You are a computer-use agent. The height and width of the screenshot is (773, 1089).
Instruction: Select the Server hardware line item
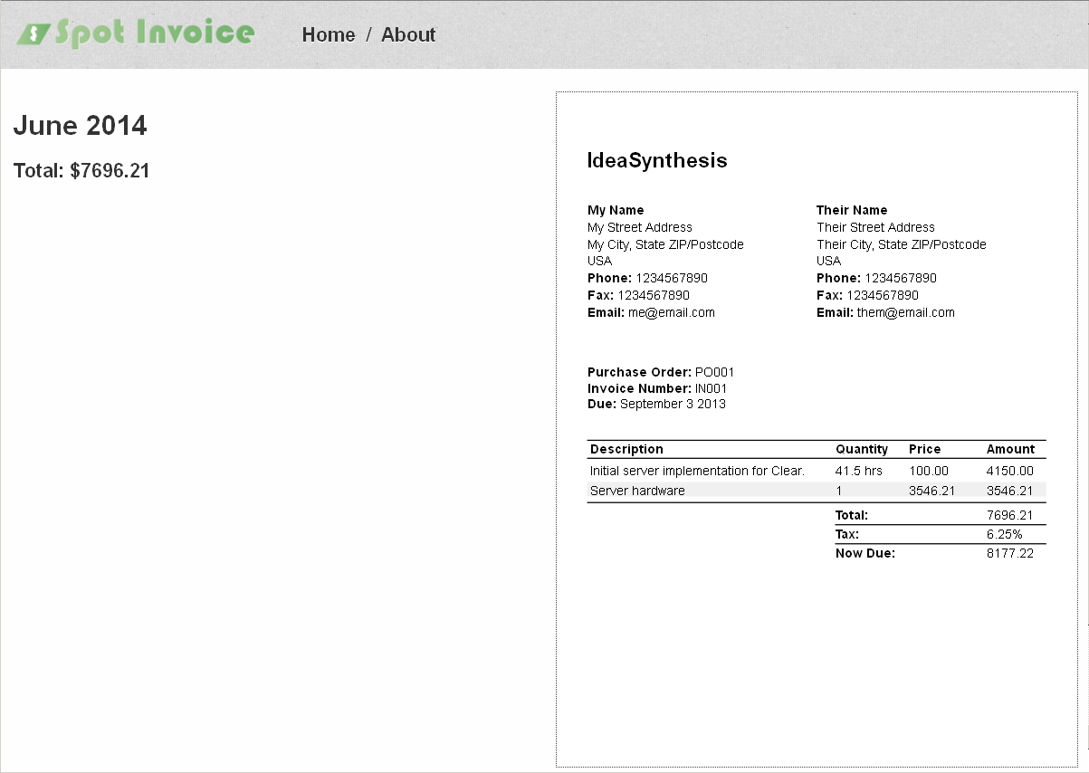coord(637,491)
